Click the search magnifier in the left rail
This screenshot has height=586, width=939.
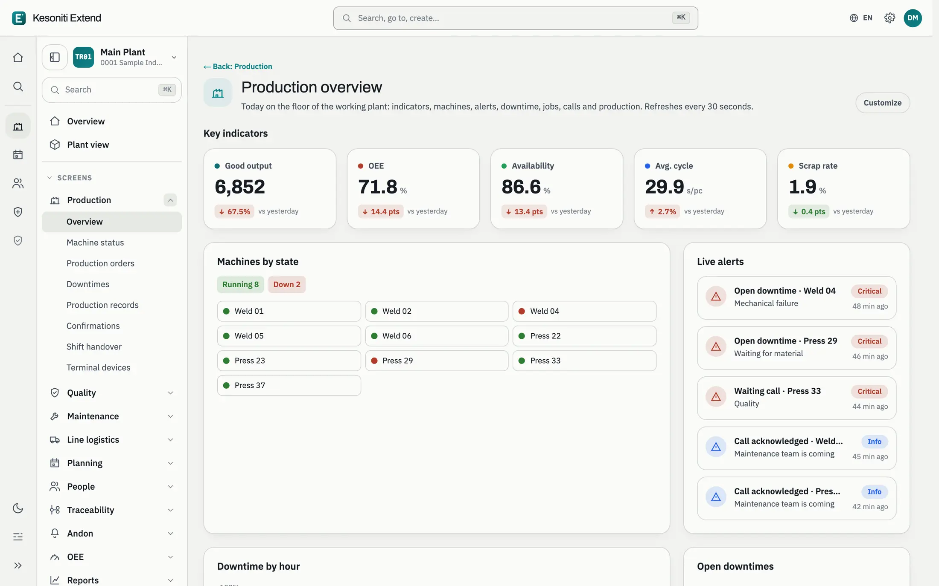pyautogui.click(x=18, y=87)
